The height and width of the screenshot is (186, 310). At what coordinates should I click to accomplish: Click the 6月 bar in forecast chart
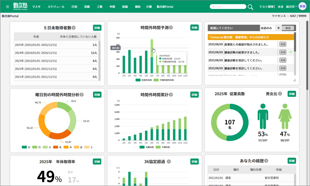tap(152, 56)
